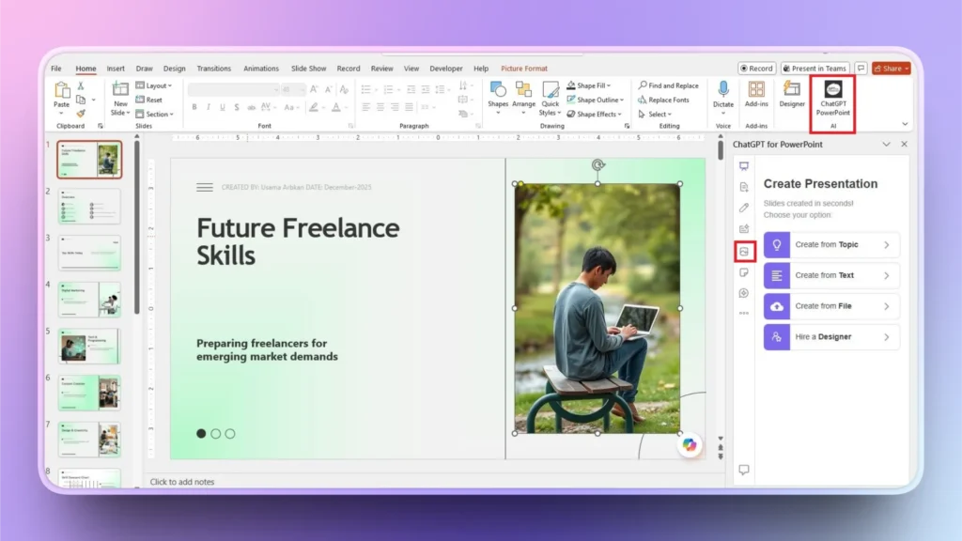Open the Shape Fill color picker
This screenshot has width=962, height=541.
[x=591, y=85]
